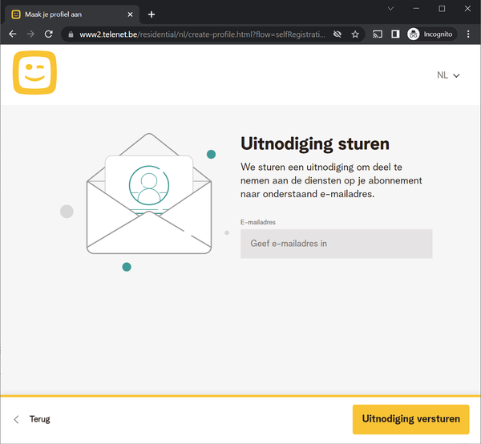The width and height of the screenshot is (481, 444).
Task: View site info via the lock icon
Action: point(71,34)
